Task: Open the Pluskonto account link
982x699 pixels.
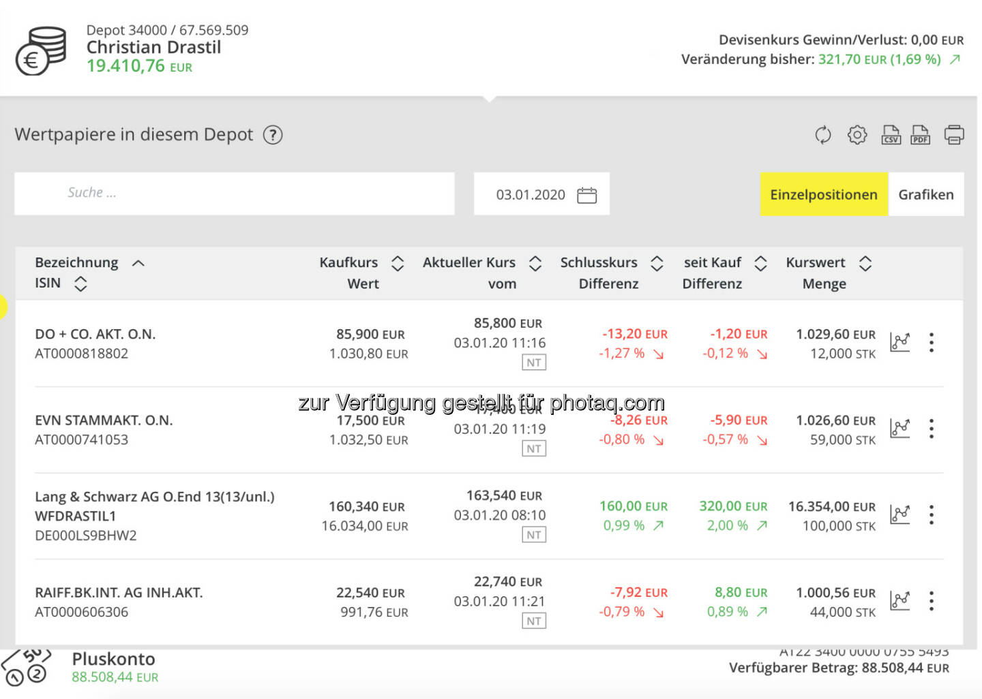Action: pyautogui.click(x=114, y=659)
